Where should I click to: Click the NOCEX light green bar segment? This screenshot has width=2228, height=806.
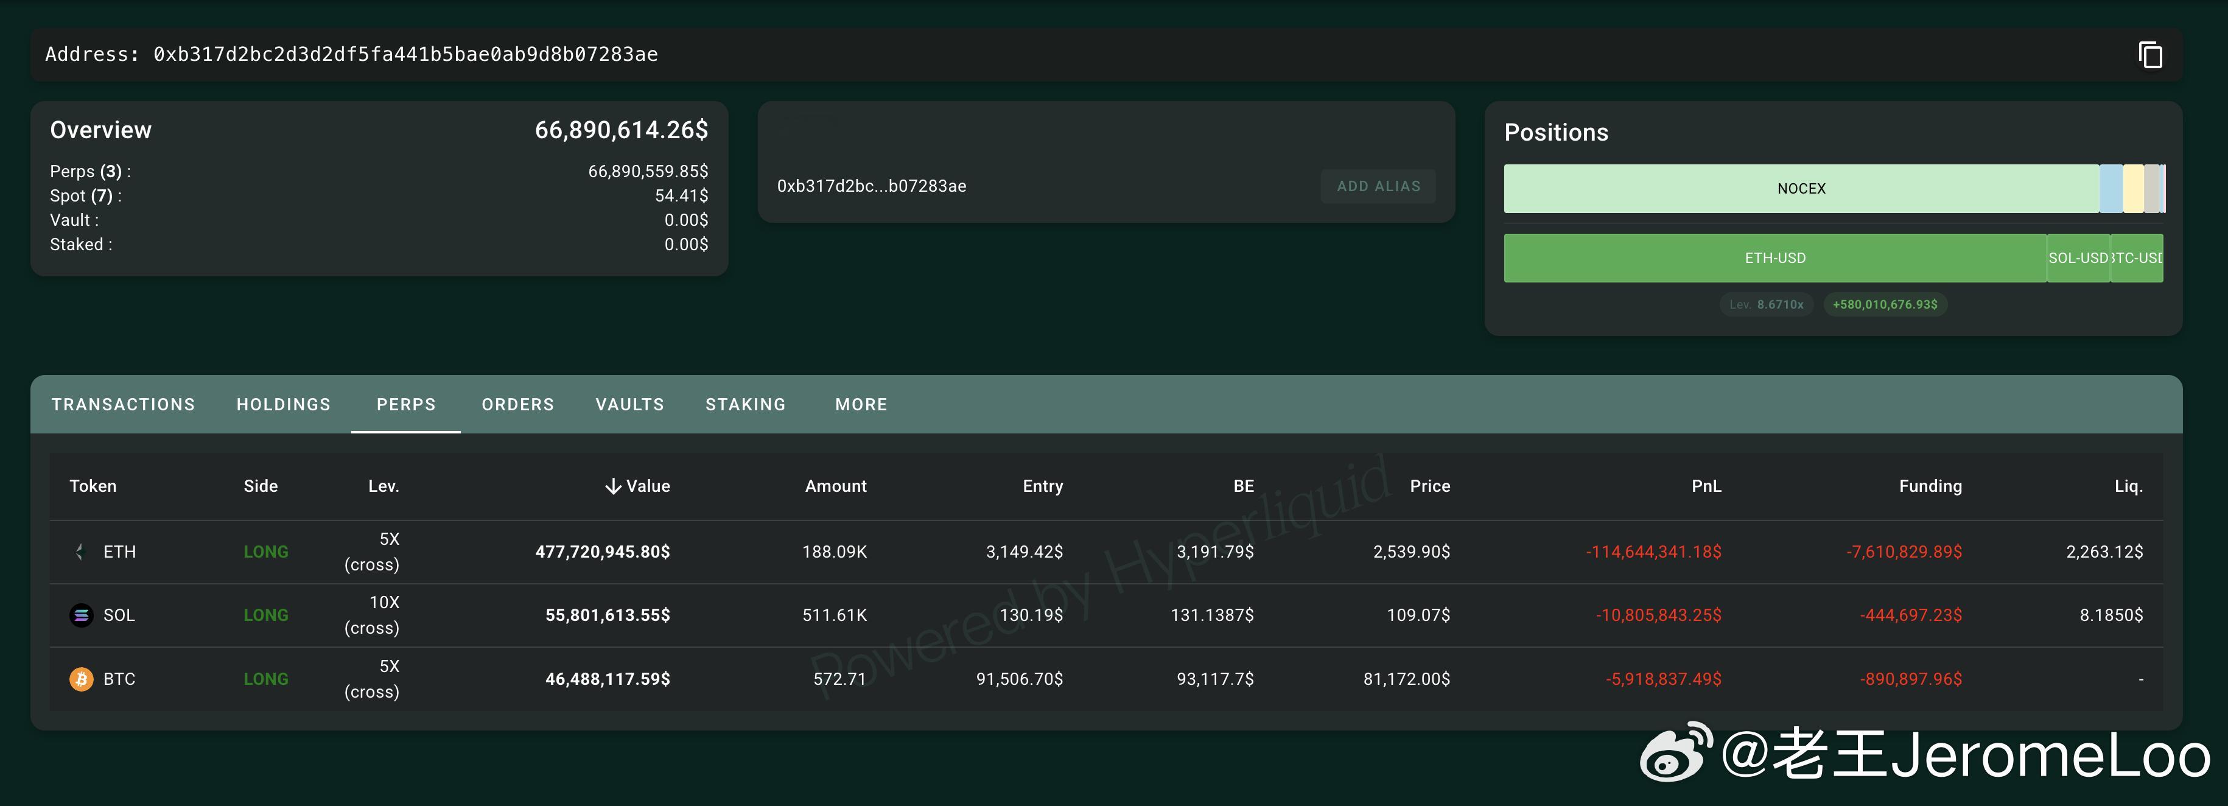(1801, 189)
